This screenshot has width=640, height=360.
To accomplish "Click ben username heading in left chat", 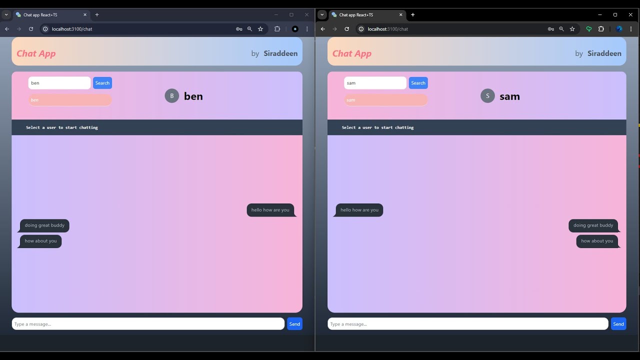I will (x=193, y=96).
